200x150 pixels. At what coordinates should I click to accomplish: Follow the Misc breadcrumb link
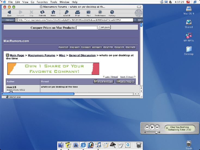click(x=62, y=55)
